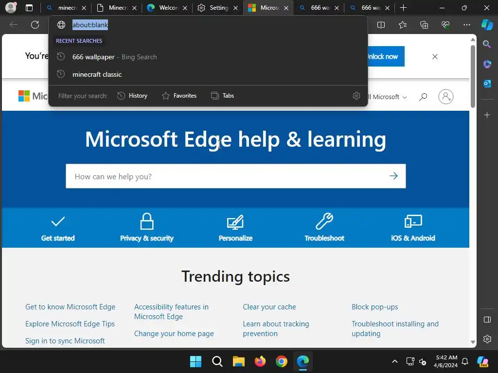Viewport: 498px width, 373px height.
Task: Open Clear your cache link
Action: (269, 307)
